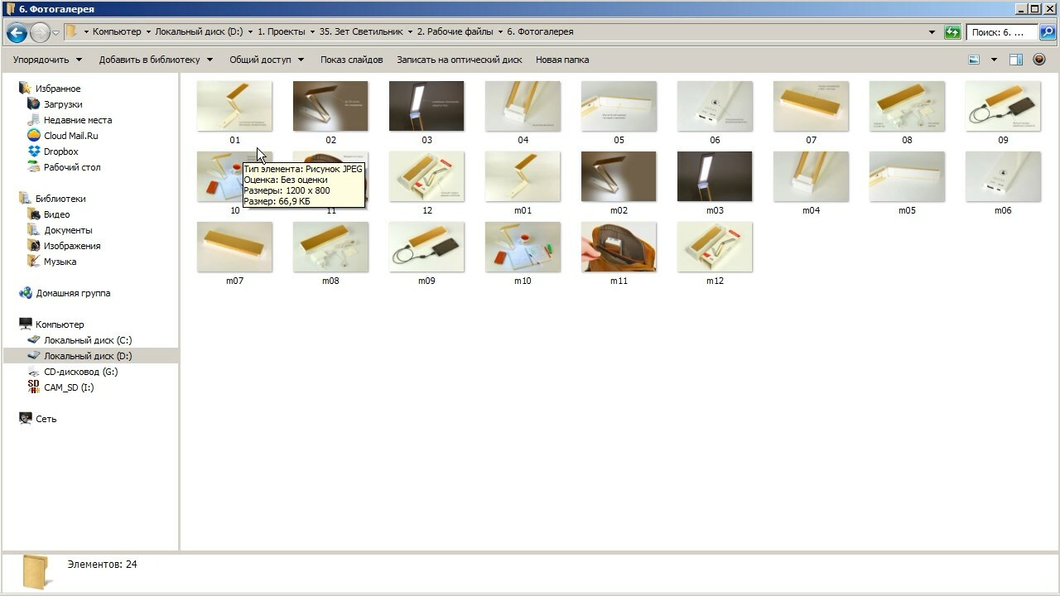Create Новая папка
The height and width of the screenshot is (596, 1060).
[x=562, y=60]
